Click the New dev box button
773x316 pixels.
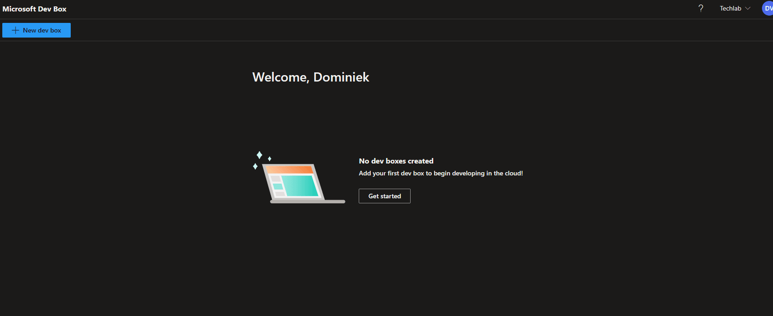pos(36,30)
